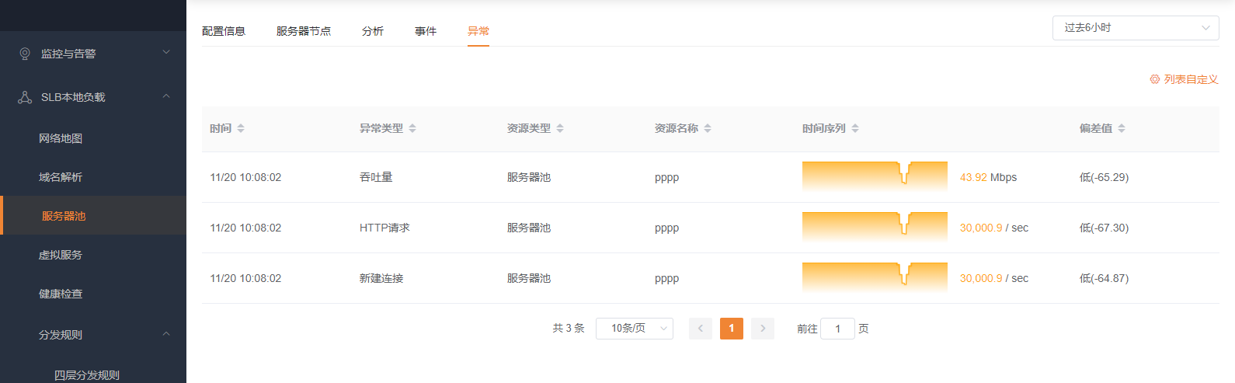Sort by 异常类型 column sort icon

(x=412, y=128)
